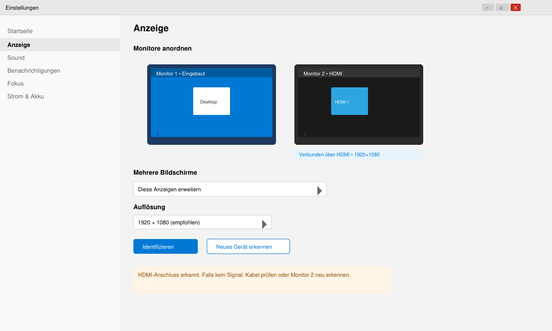Image resolution: width=552 pixels, height=331 pixels.
Task: Open the Mehrere Bildschirme dropdown
Action: tap(230, 189)
